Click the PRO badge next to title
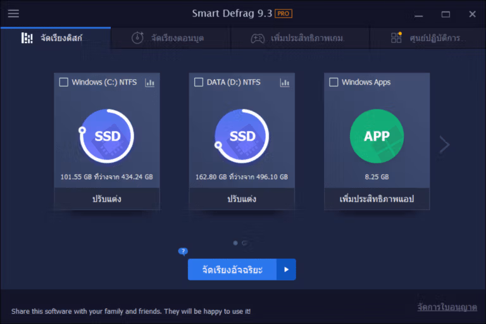Screen dimensions: 486x324 click(283, 14)
